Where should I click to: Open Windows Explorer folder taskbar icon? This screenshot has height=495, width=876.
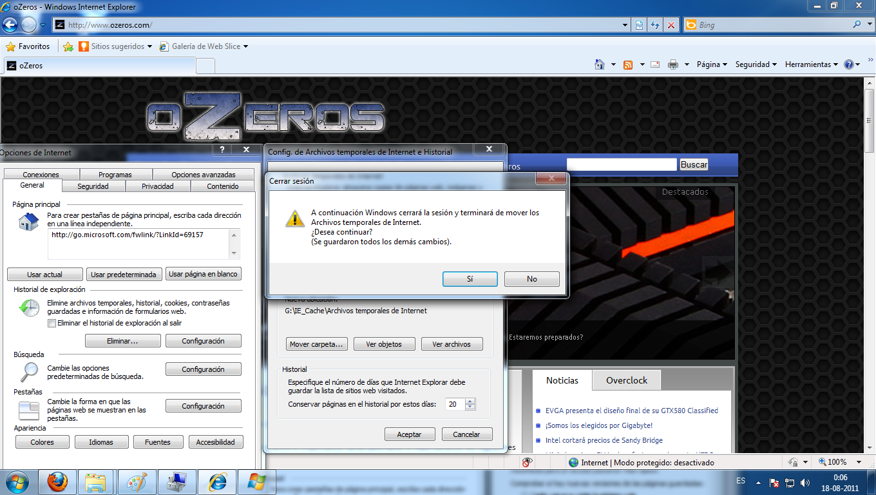pyautogui.click(x=96, y=482)
